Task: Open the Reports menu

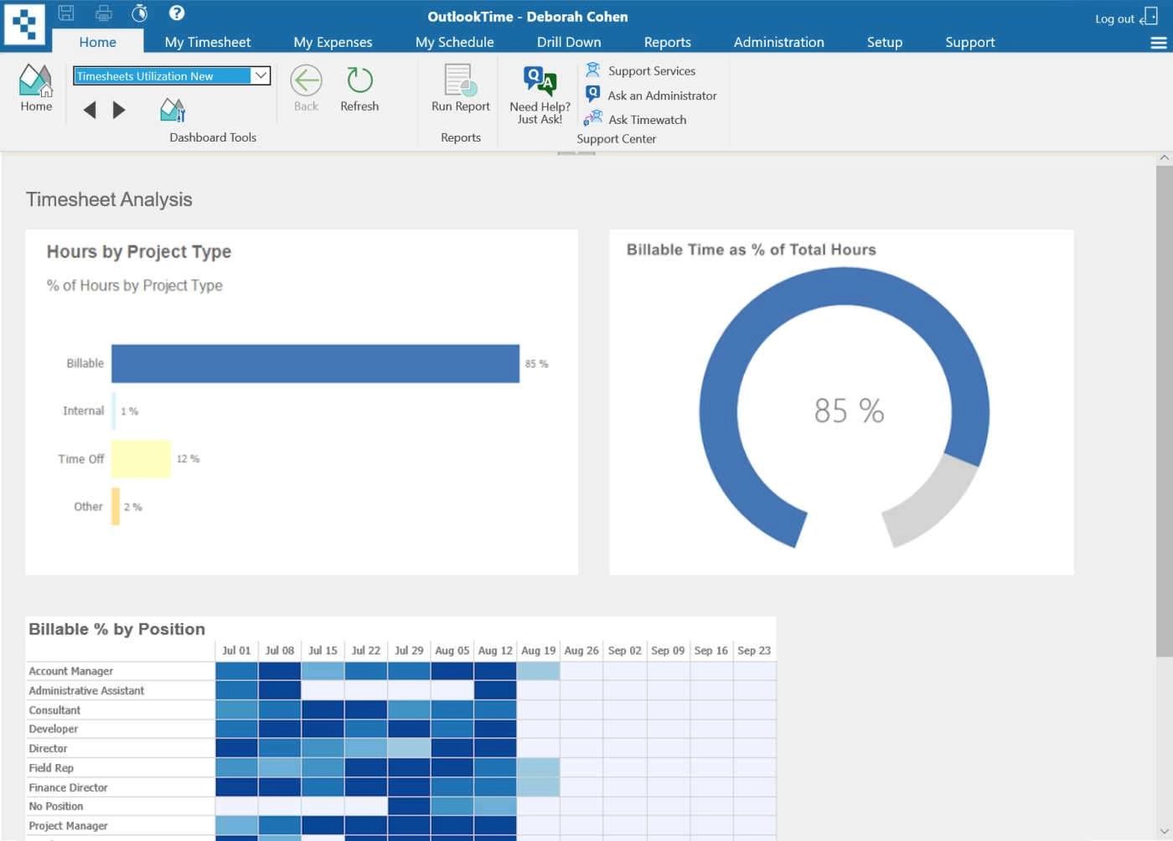Action: [667, 41]
